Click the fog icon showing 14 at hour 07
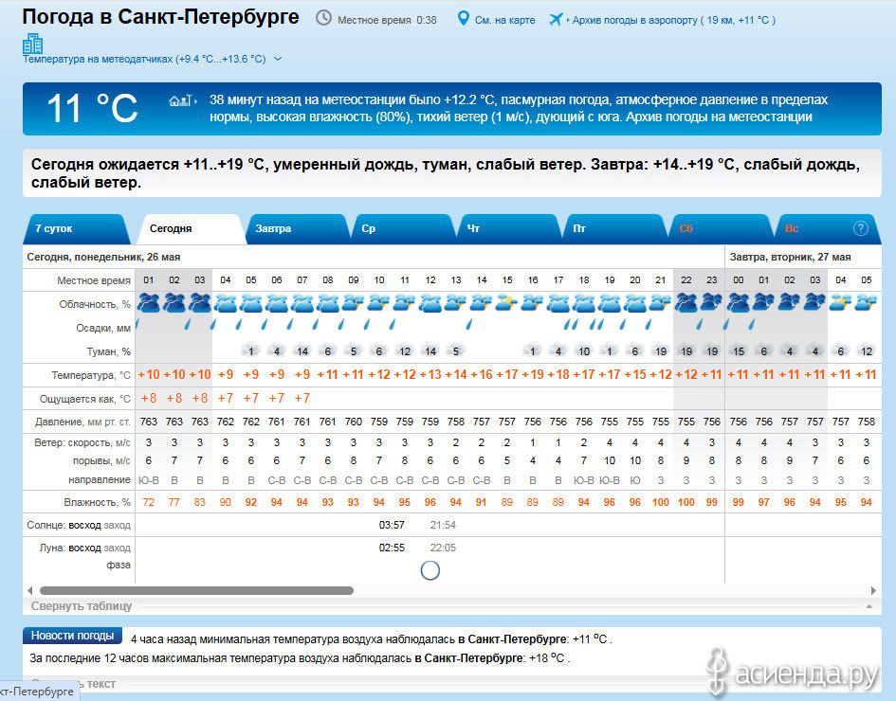The height and width of the screenshot is (701, 896). point(302,351)
